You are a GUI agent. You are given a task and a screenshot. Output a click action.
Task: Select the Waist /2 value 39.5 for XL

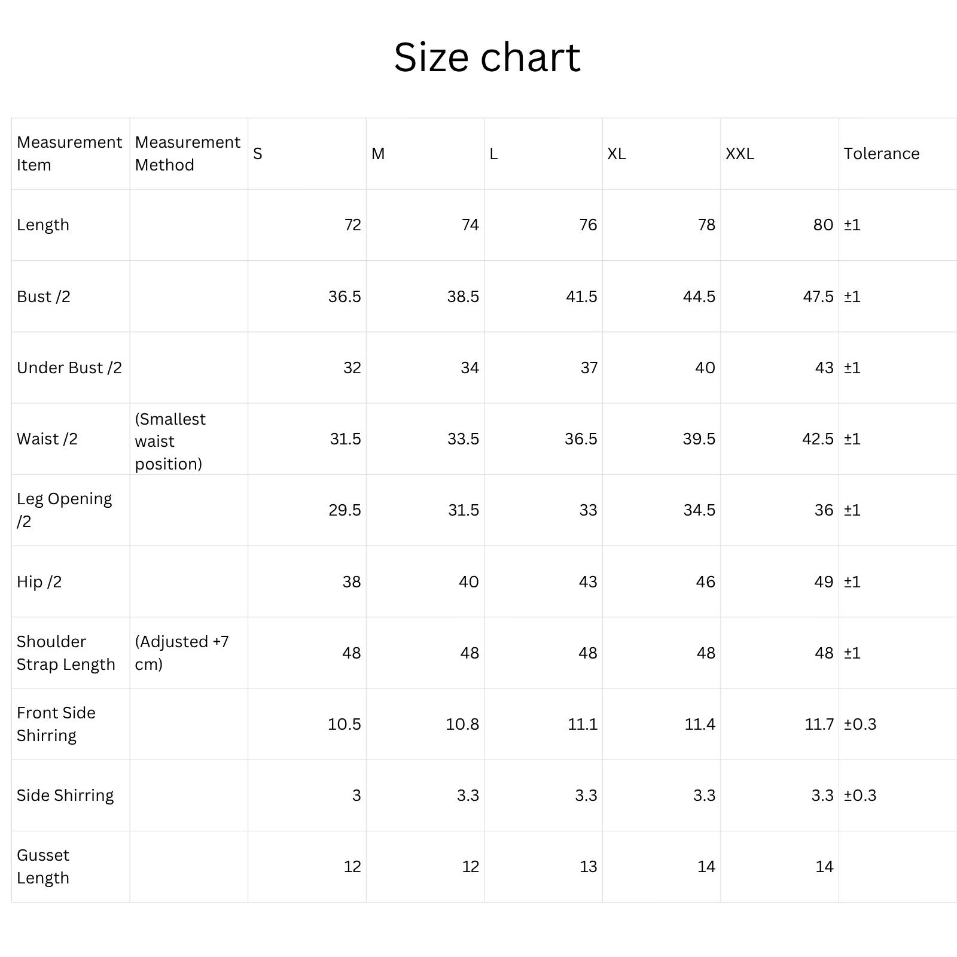click(x=699, y=439)
